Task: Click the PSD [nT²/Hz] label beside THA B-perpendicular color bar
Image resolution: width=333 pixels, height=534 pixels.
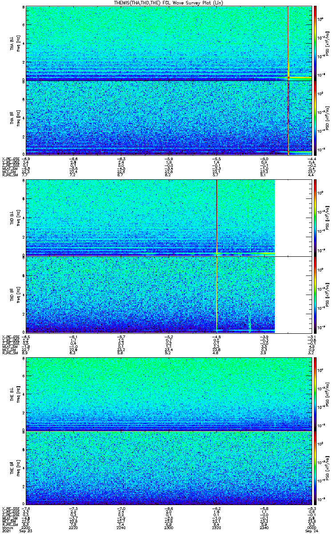Action: [328, 44]
